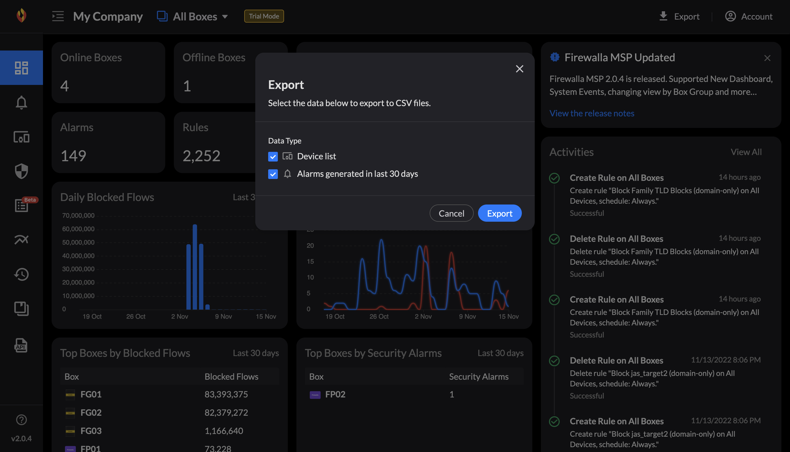This screenshot has width=790, height=452.
Task: Open the API document sidebar icon
Action: coord(21,345)
